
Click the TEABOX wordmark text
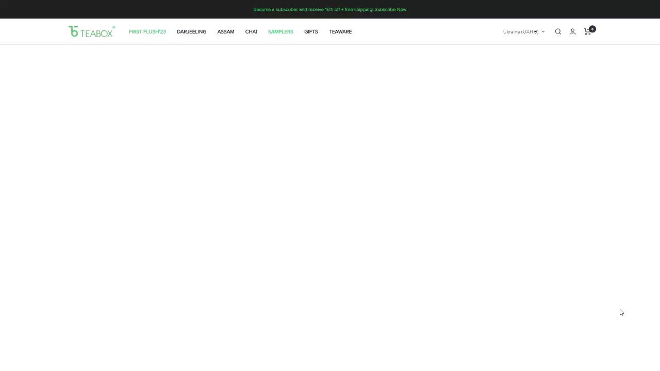(x=96, y=33)
